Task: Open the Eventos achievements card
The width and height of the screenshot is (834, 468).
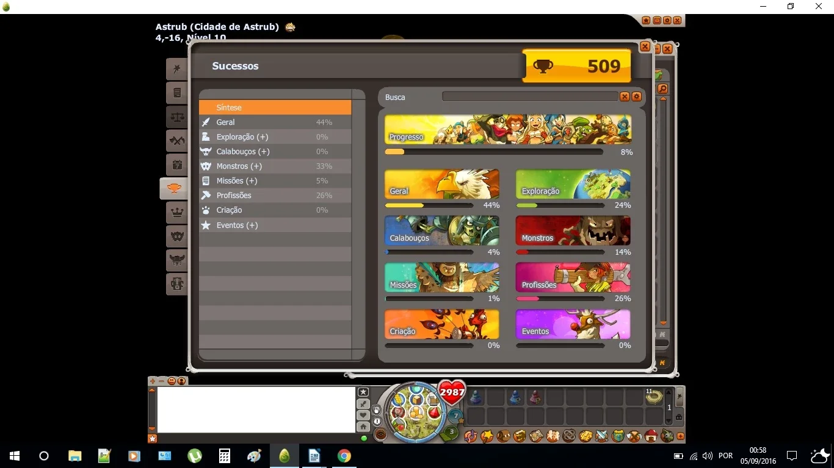Action: pos(573,324)
